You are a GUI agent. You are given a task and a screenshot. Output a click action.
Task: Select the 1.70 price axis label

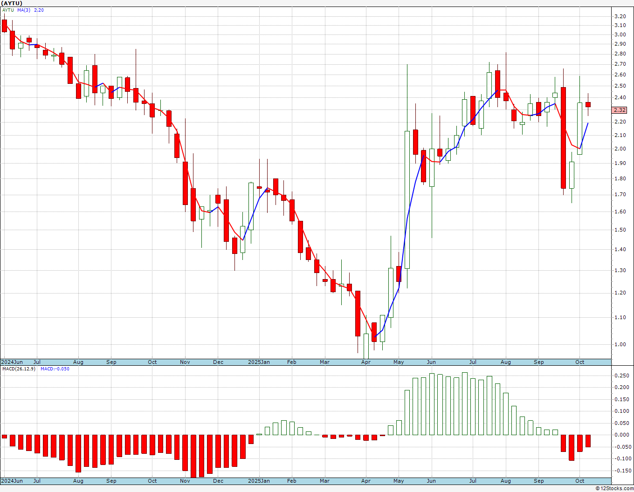(620, 195)
